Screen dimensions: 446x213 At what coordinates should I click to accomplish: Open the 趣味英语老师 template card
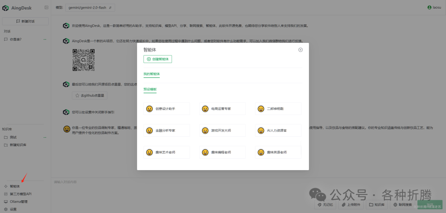pyautogui.click(x=278, y=152)
